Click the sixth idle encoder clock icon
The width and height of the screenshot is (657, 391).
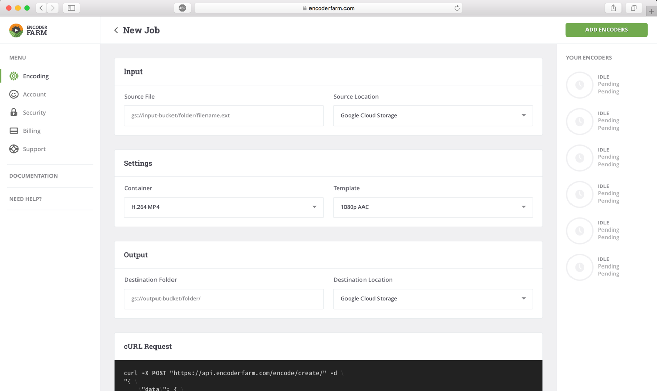click(580, 268)
